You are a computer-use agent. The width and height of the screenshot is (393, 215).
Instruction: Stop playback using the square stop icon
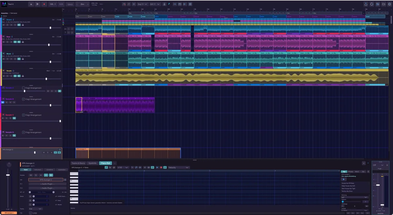coord(31,4)
